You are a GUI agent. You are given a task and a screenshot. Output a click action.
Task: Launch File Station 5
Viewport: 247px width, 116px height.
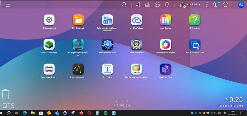pos(78,20)
